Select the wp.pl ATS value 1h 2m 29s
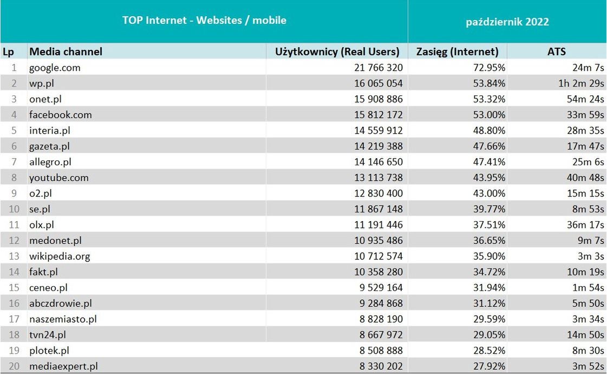607x375 pixels. click(x=580, y=83)
